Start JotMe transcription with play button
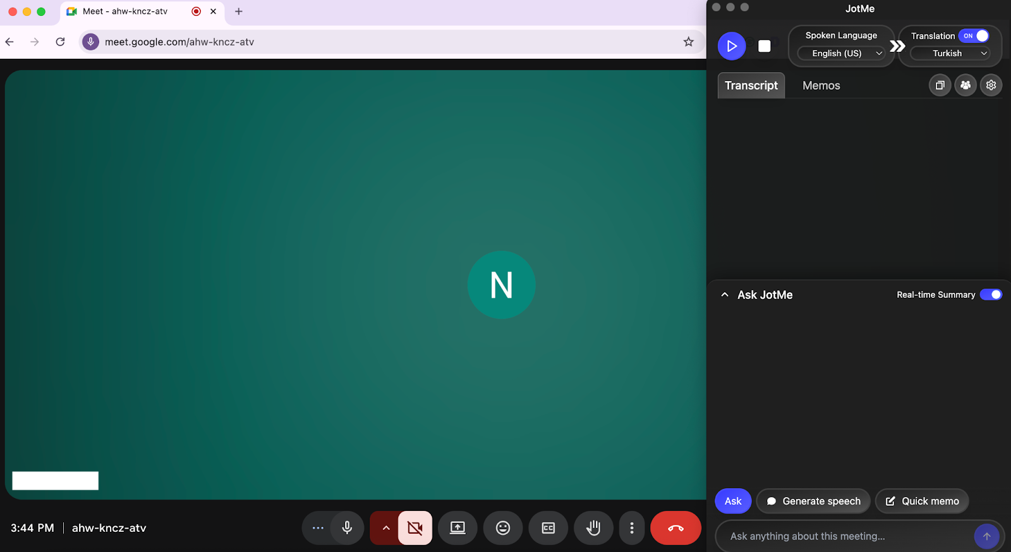The height and width of the screenshot is (552, 1011). [732, 46]
